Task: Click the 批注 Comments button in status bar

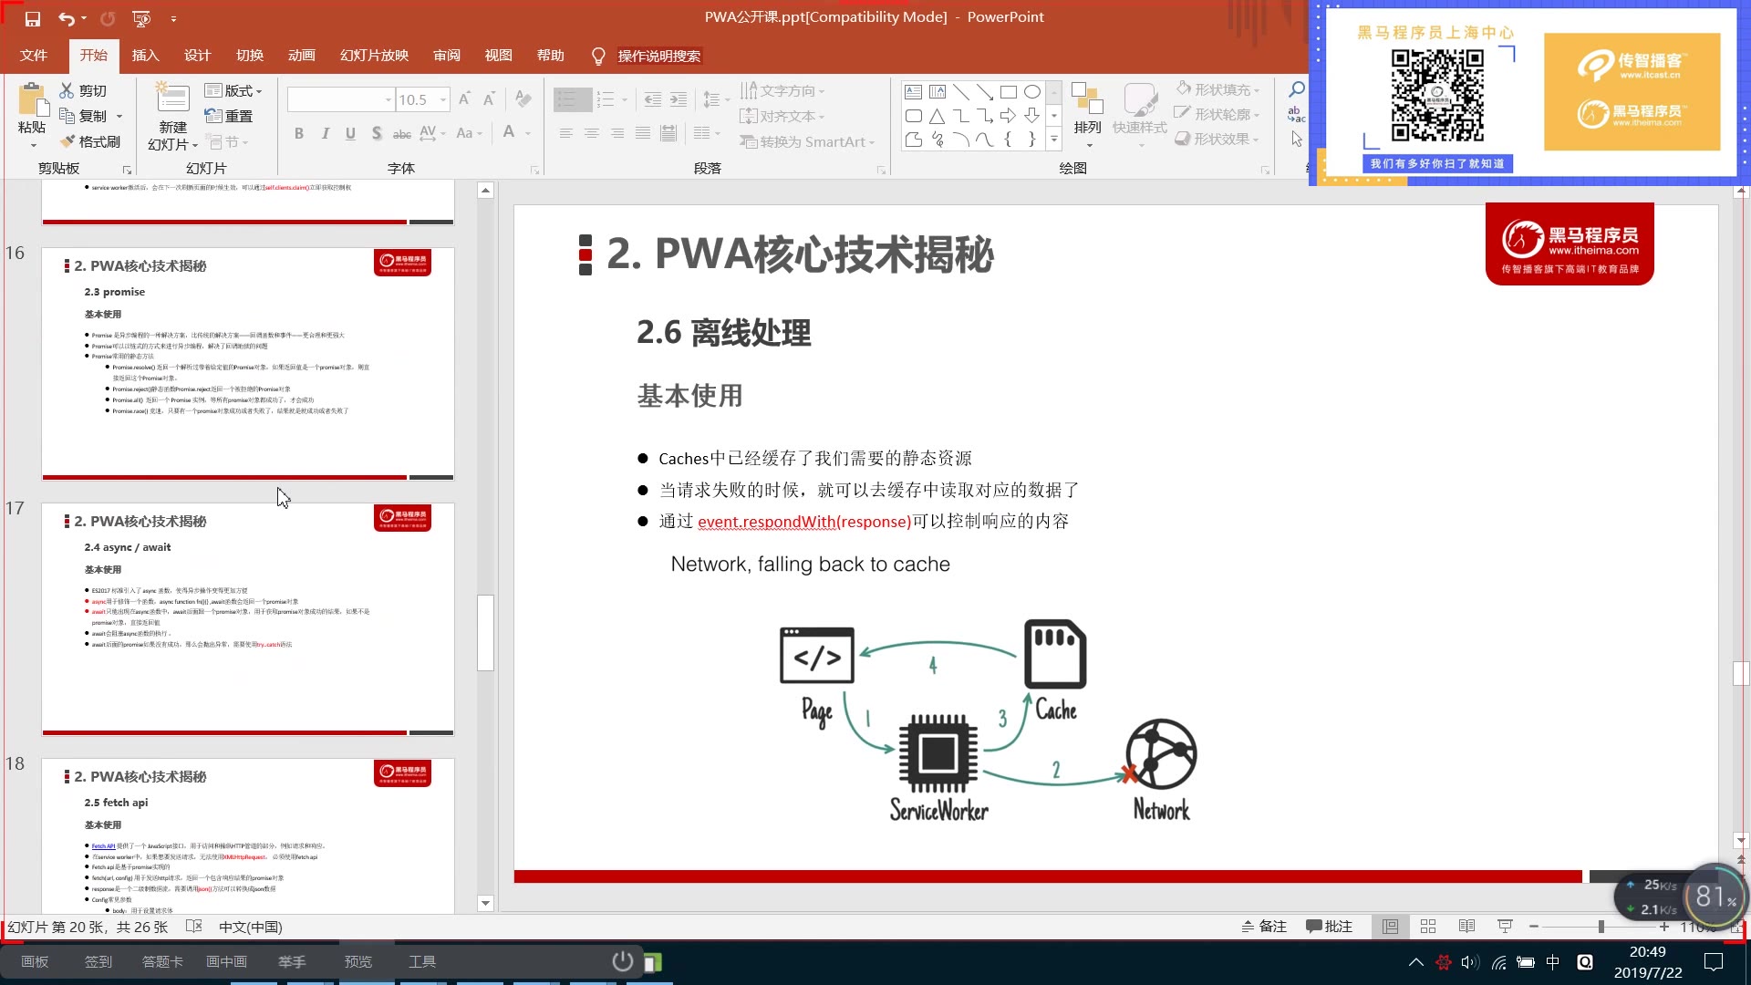Action: tap(1329, 927)
